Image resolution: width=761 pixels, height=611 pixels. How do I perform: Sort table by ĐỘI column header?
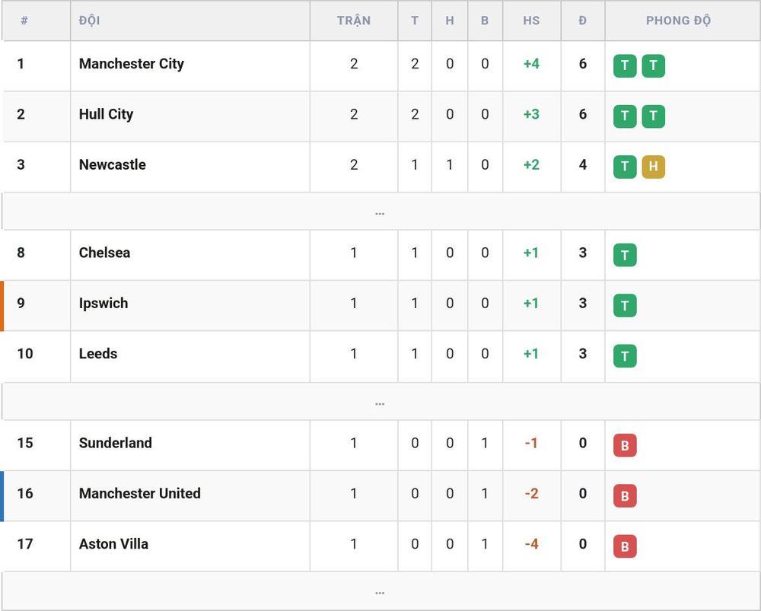[89, 21]
